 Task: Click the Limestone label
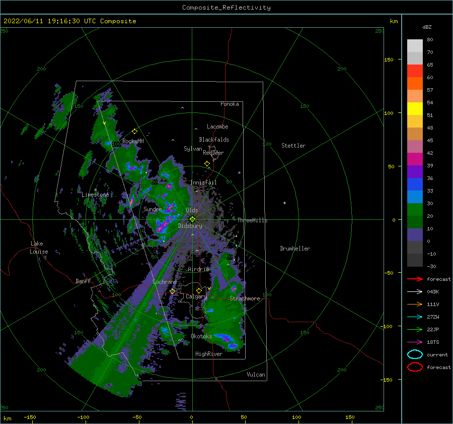tap(95, 195)
